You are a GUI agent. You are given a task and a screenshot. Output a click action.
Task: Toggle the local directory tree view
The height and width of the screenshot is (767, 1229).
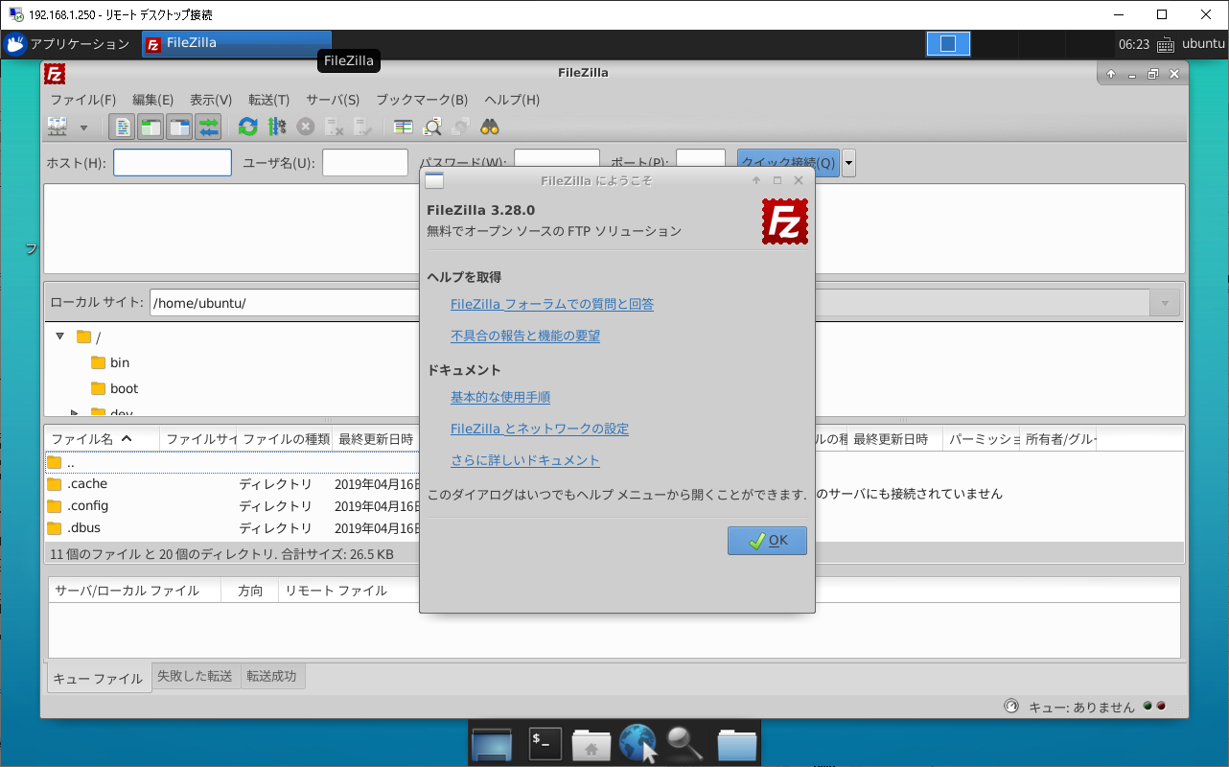coord(150,127)
